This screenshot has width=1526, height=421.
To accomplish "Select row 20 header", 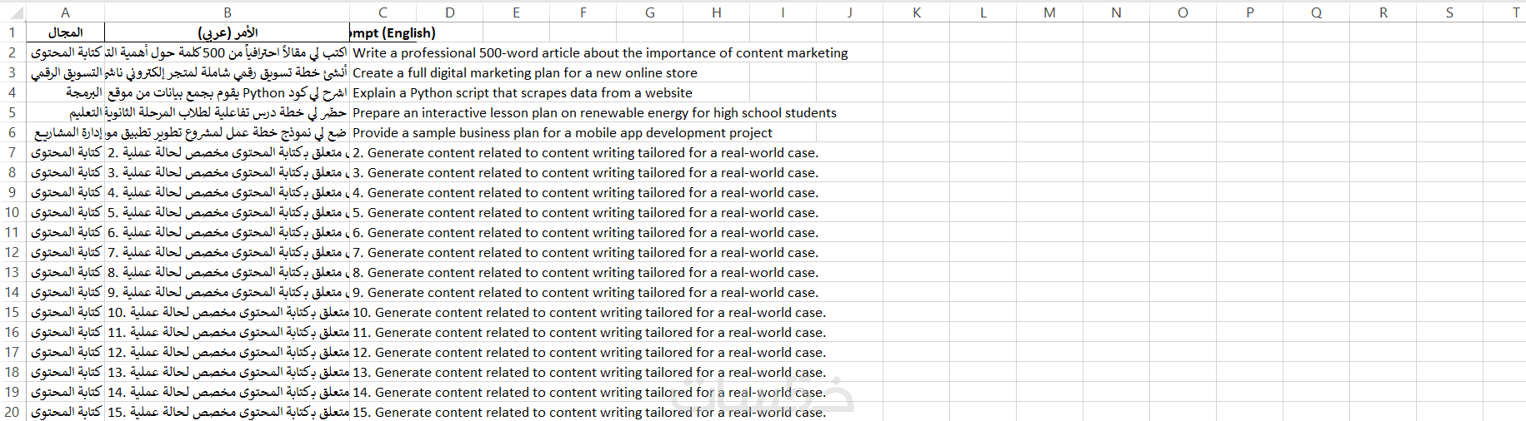I will [x=12, y=412].
